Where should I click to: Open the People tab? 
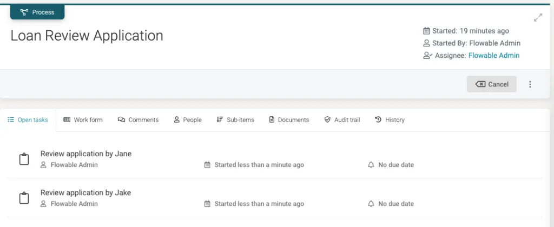pos(188,119)
